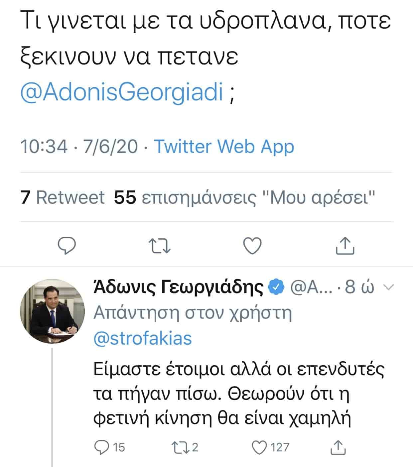Share the main tweet via upload icon
This screenshot has width=413, height=467.
click(345, 246)
